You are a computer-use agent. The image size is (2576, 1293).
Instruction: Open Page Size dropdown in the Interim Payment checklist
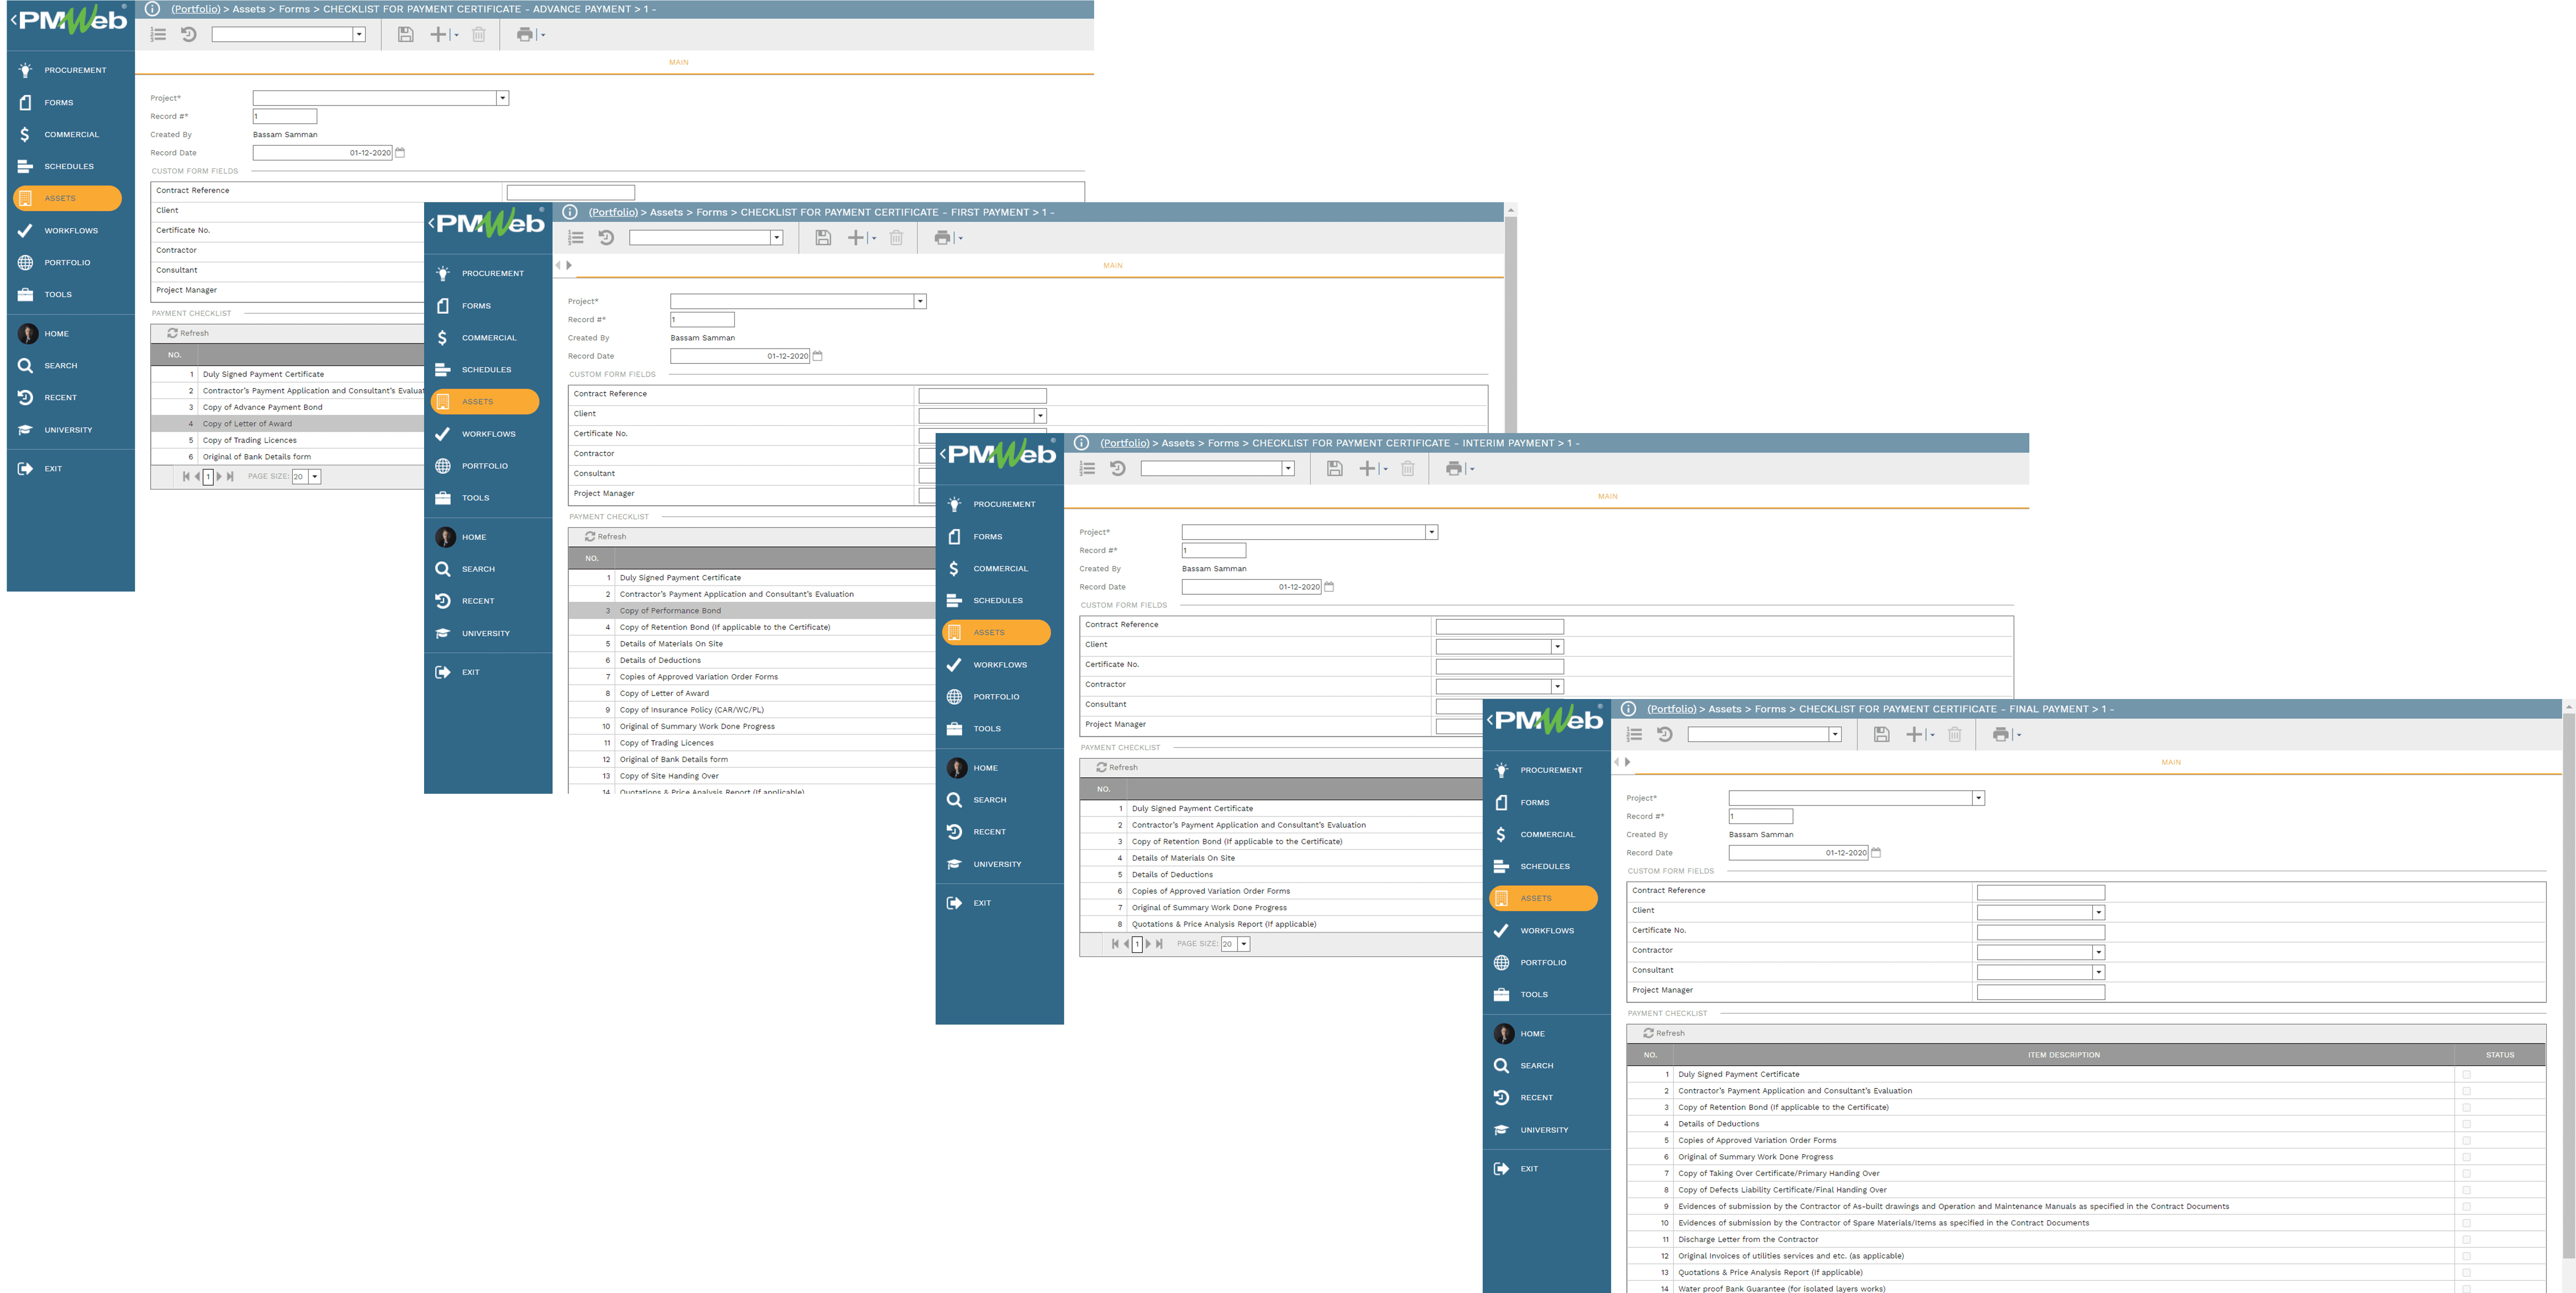click(1244, 944)
